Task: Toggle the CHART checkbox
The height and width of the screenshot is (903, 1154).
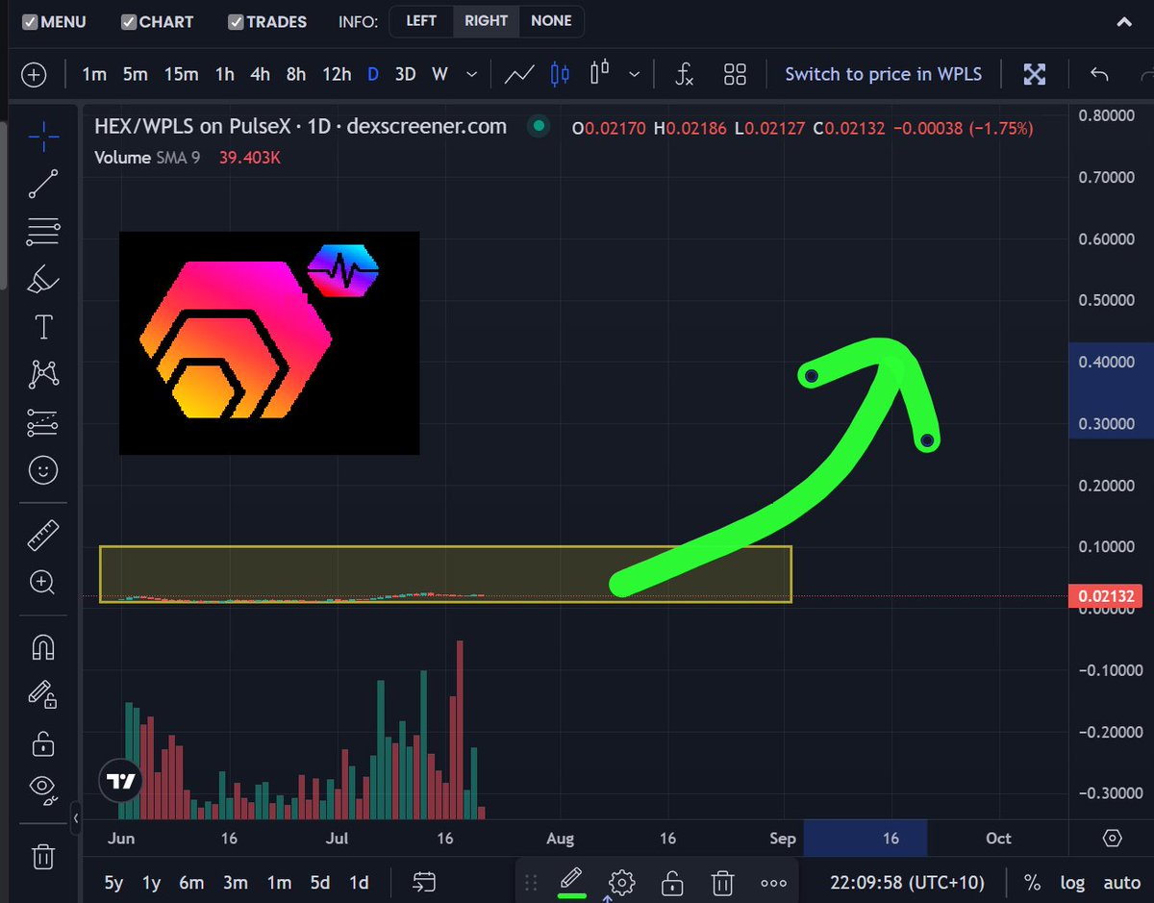Action: 129,21
